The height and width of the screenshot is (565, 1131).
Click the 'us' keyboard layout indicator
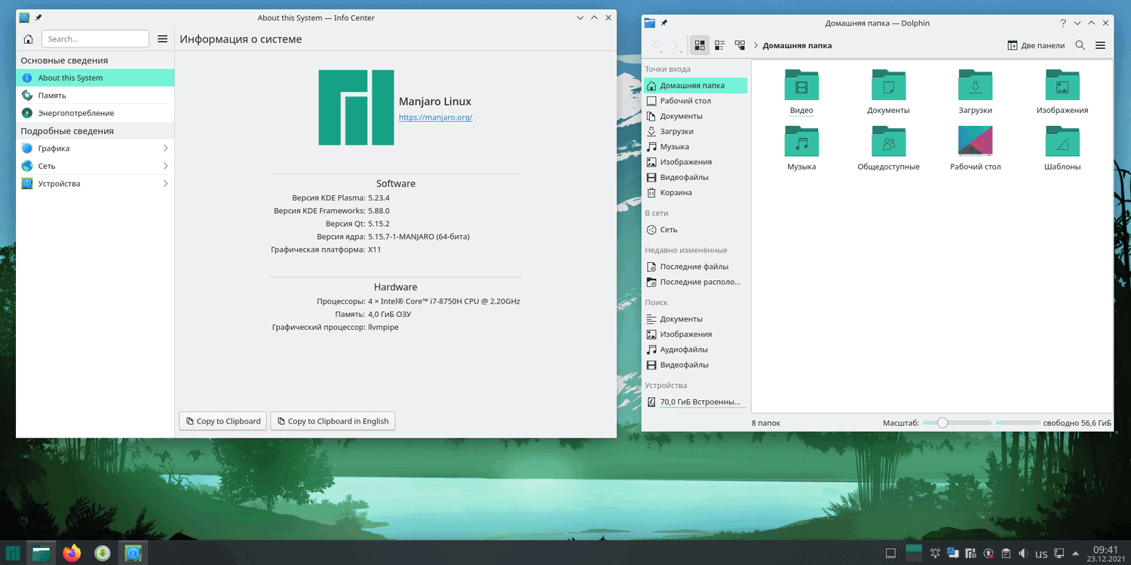[1041, 554]
